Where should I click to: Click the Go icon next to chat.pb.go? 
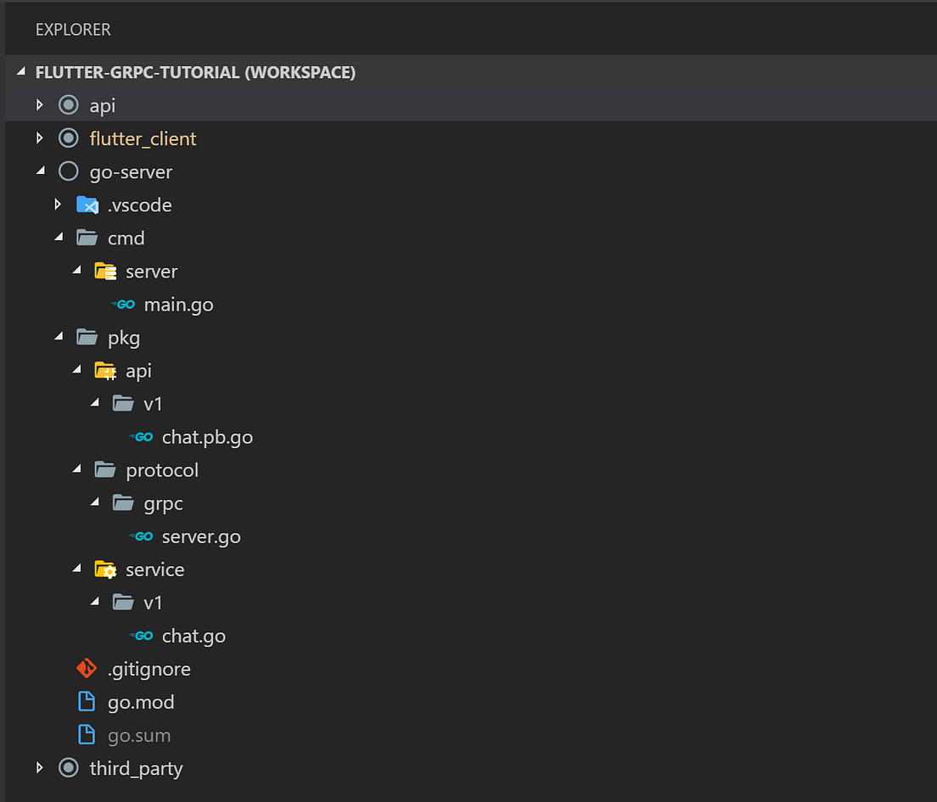click(142, 436)
